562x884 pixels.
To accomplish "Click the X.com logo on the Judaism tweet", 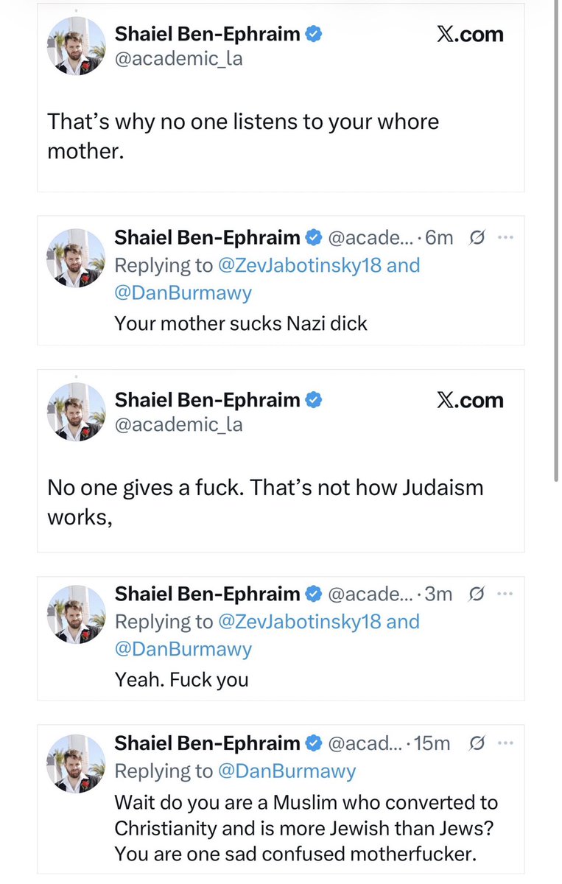I will point(470,401).
